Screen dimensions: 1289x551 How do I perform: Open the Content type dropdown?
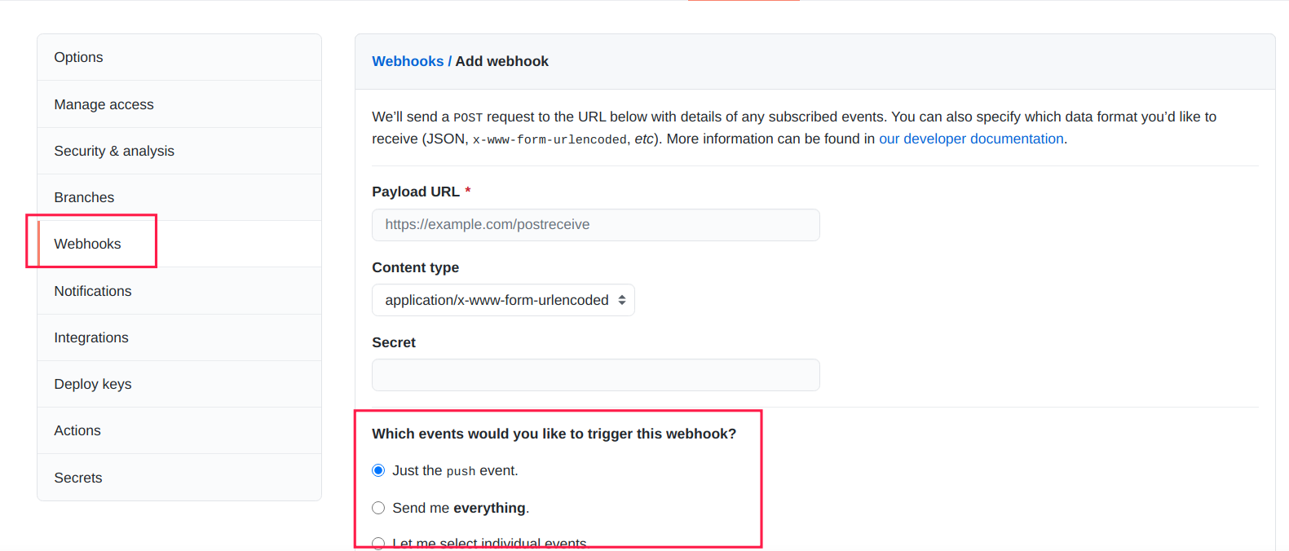(503, 299)
